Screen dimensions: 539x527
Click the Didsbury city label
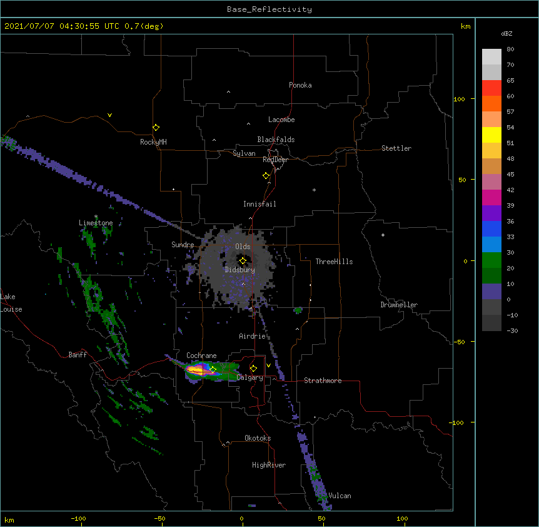coord(240,270)
